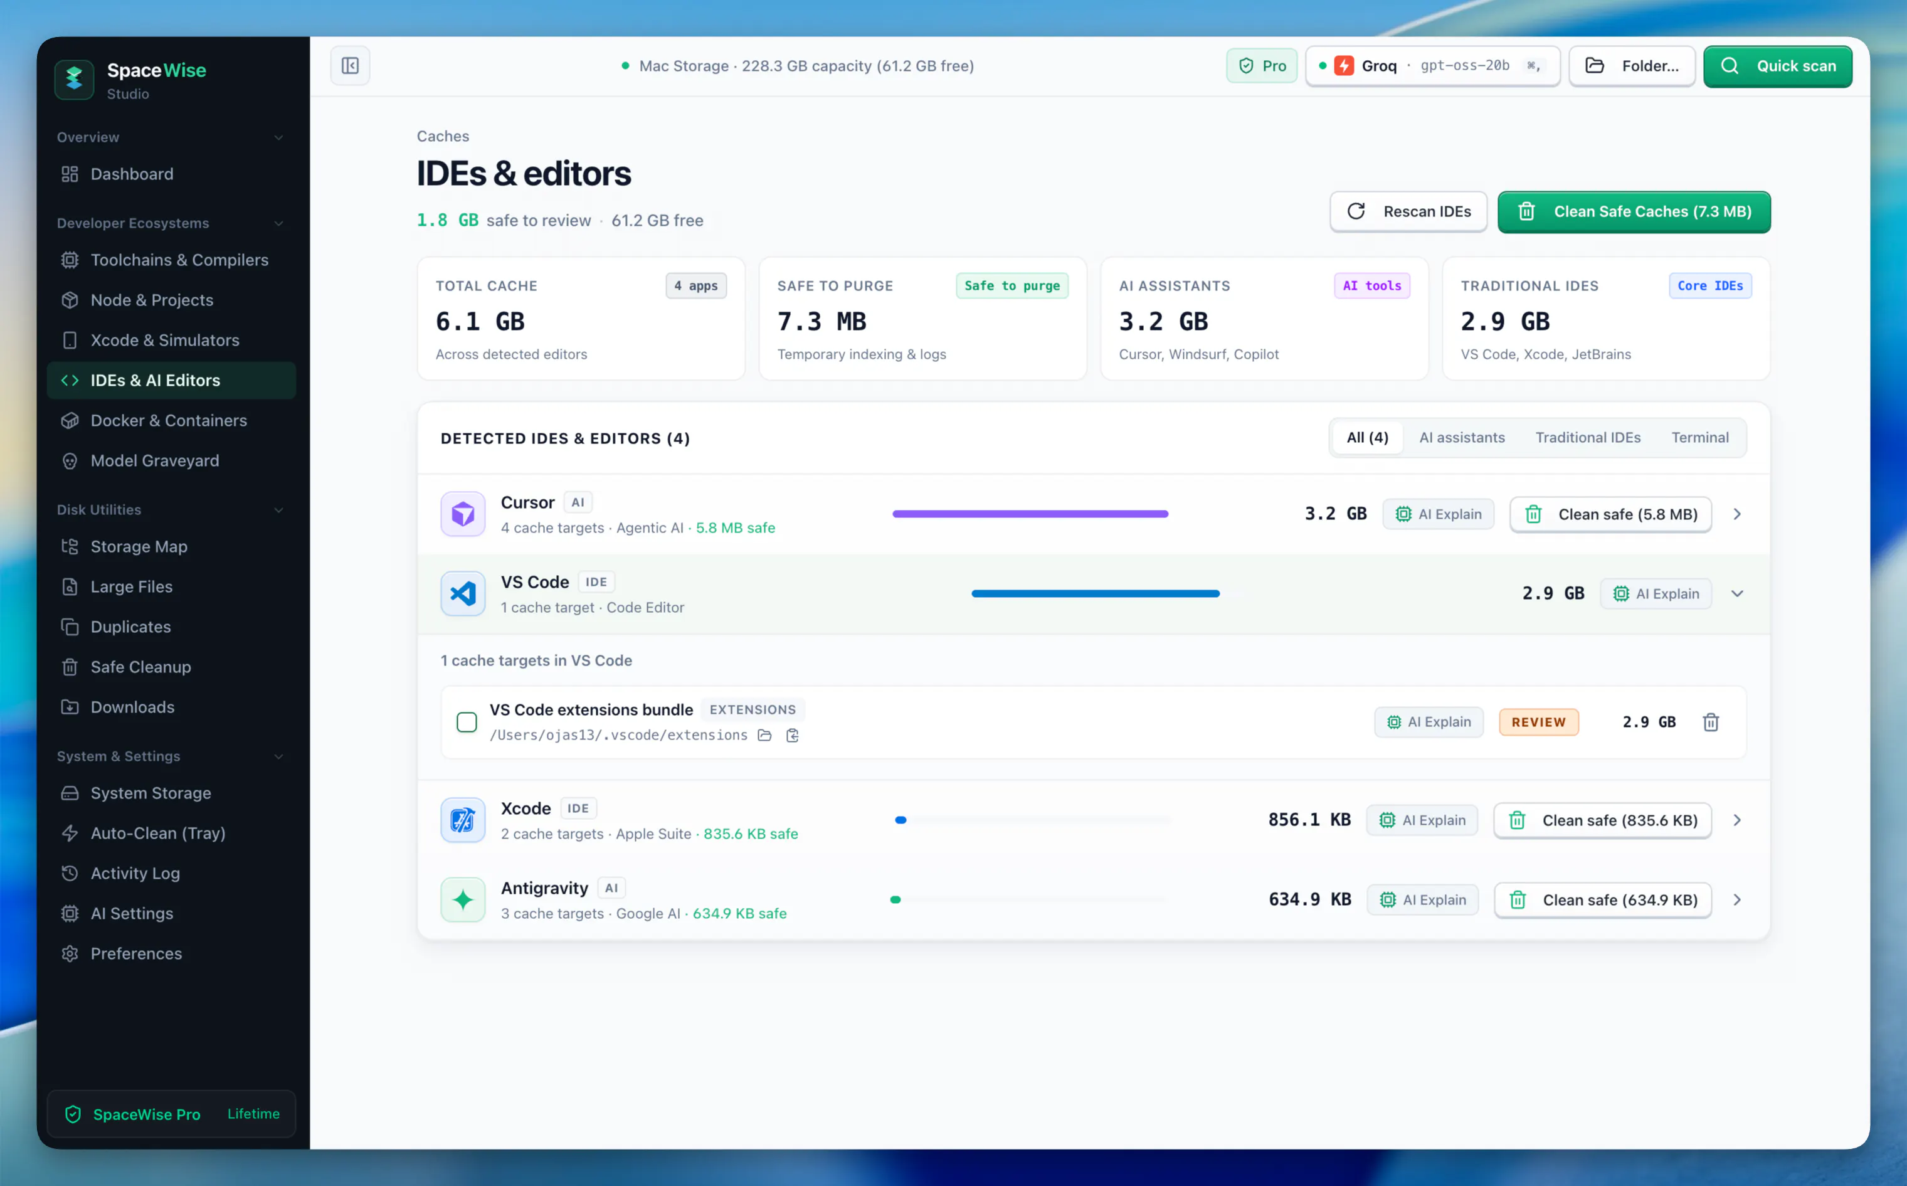Expand the Xcode row with its chevron

click(x=1737, y=820)
